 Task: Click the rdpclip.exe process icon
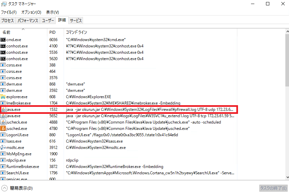pos(3,160)
